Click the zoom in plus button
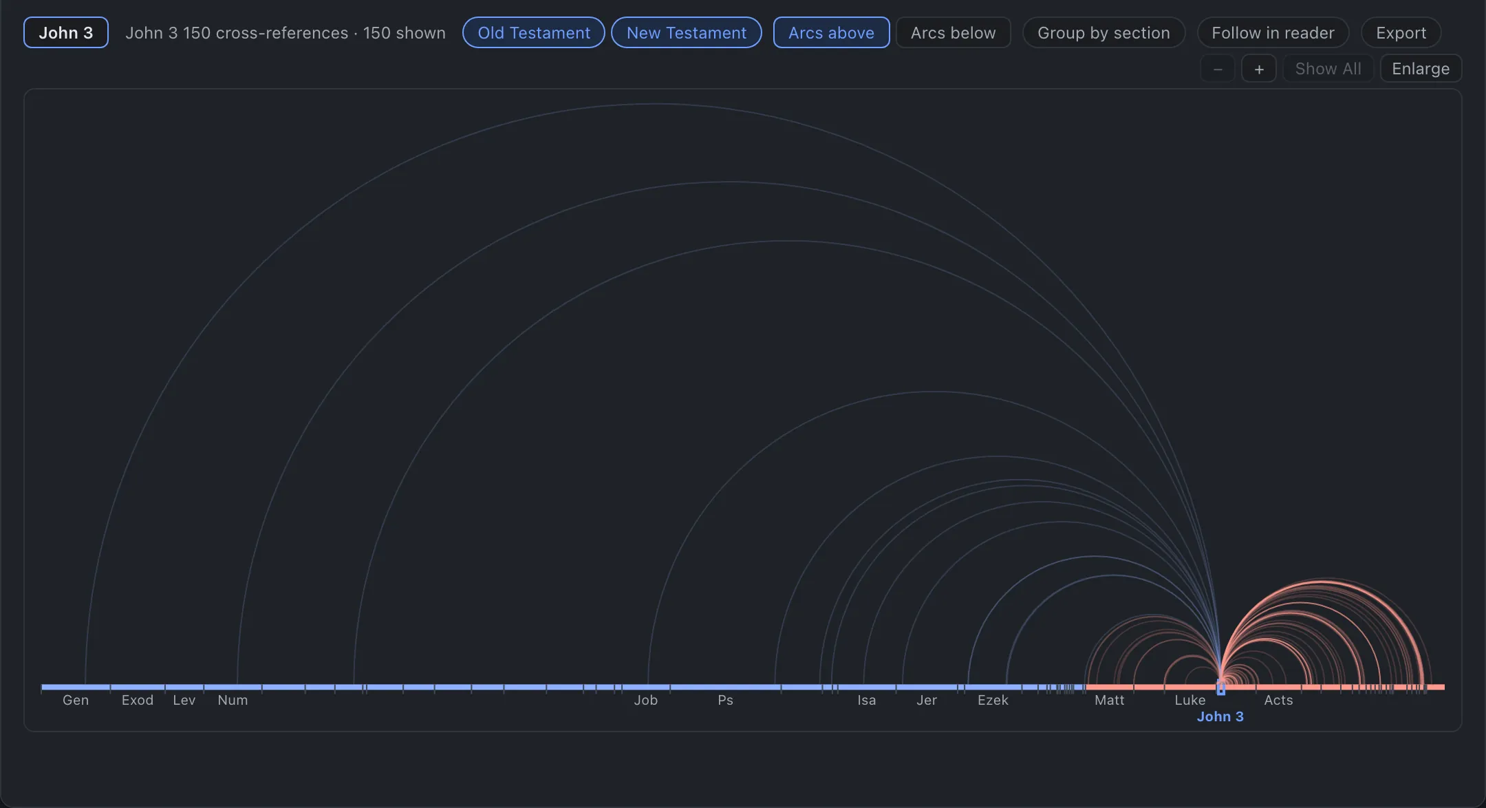Image resolution: width=1486 pixels, height=808 pixels. [x=1258, y=69]
